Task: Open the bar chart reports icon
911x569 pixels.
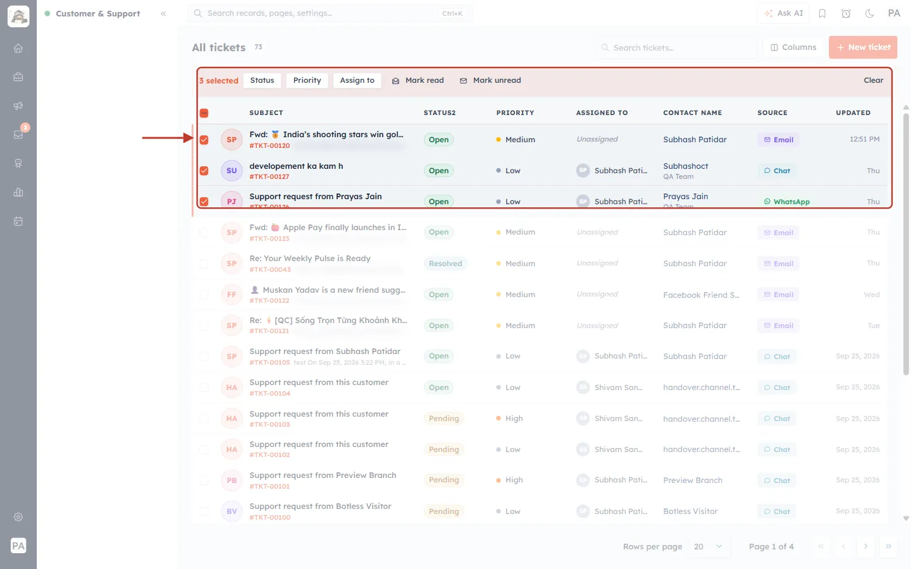Action: (x=18, y=192)
